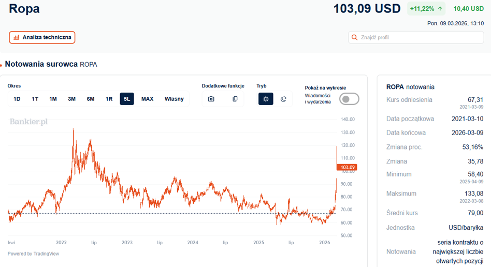491x267 pixels.
Task: Open Analiza techniczna
Action: click(42, 37)
